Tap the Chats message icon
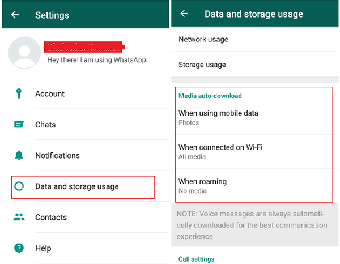Screen dimensions: 340x264 (x=19, y=125)
